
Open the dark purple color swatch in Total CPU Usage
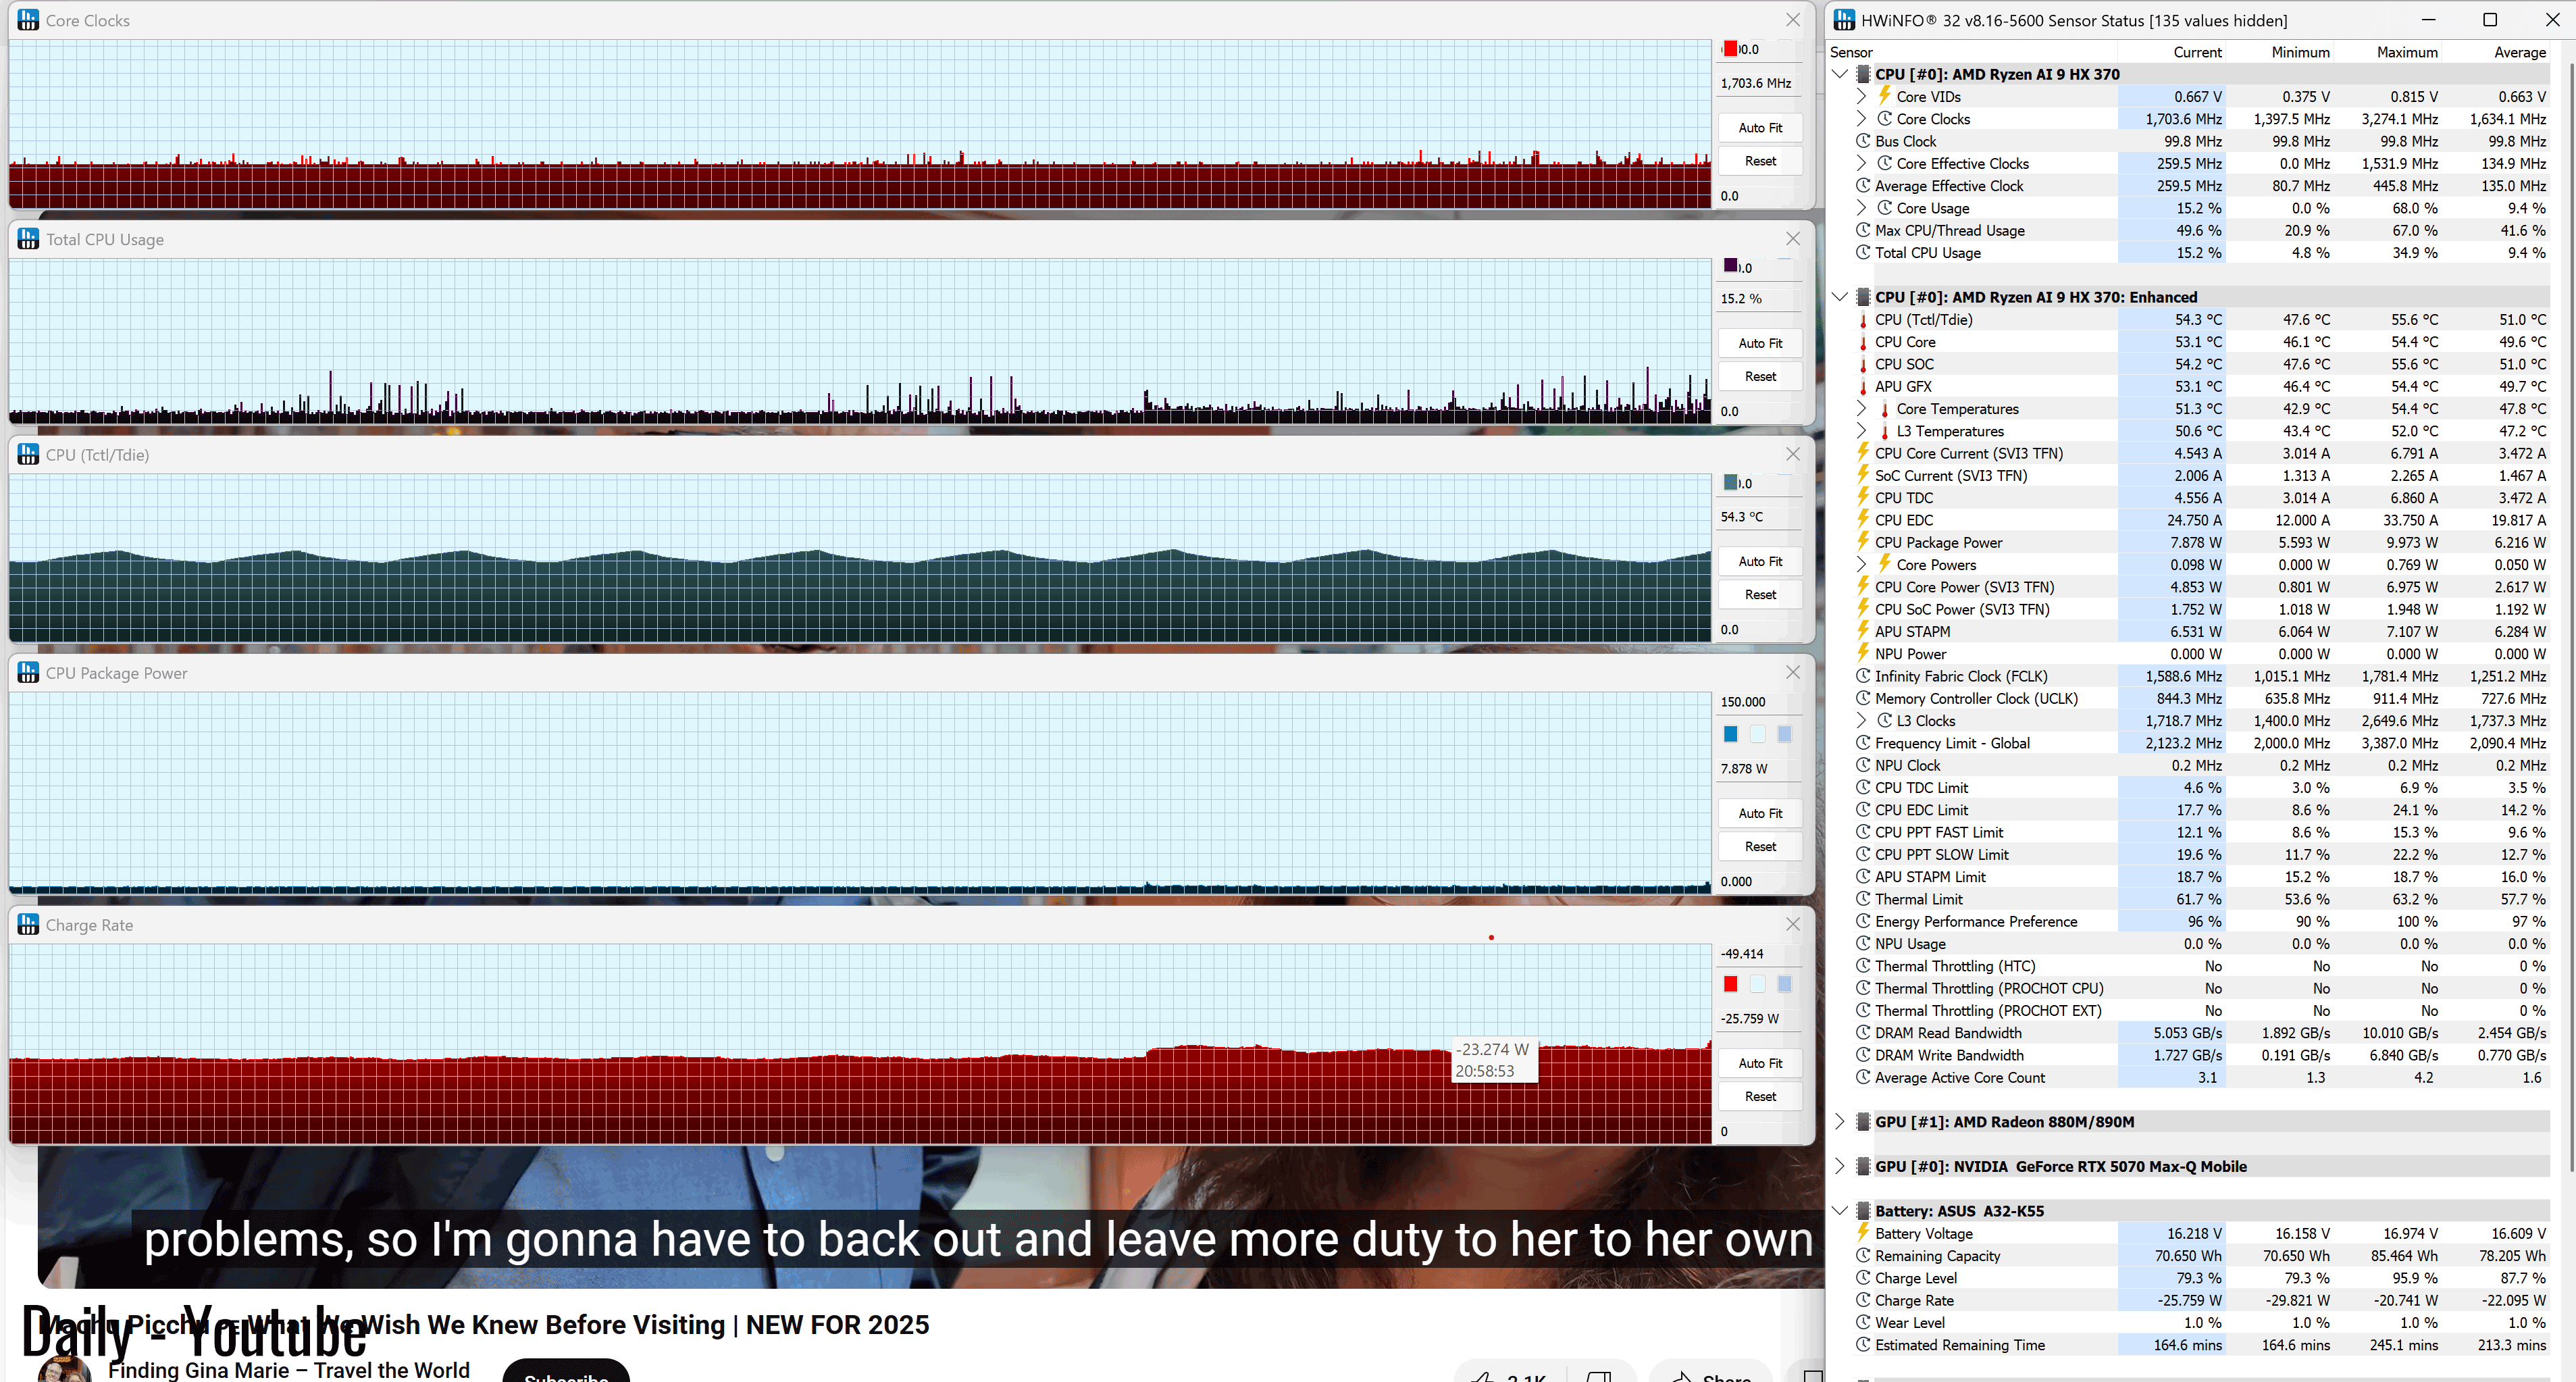pos(1730,265)
